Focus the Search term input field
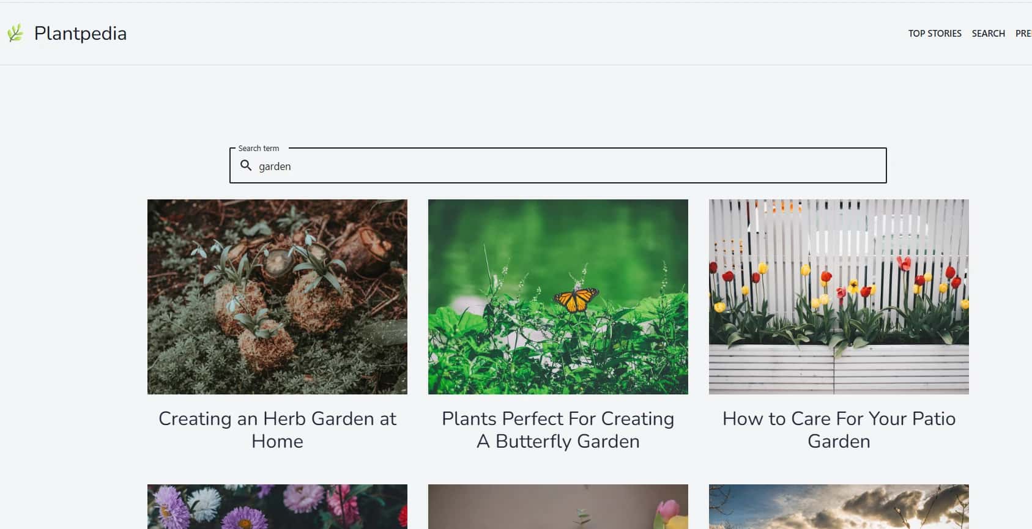Viewport: 1032px width, 529px height. 558,166
